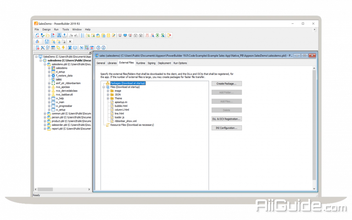
Task: Click the Delete button
Action: click(x=227, y=110)
